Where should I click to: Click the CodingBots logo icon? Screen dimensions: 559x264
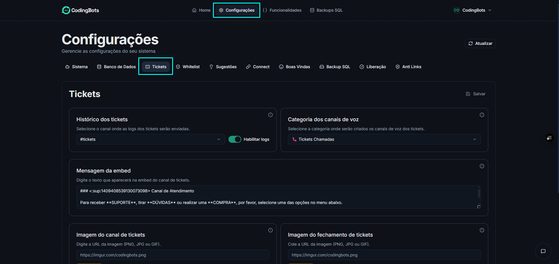(66, 10)
